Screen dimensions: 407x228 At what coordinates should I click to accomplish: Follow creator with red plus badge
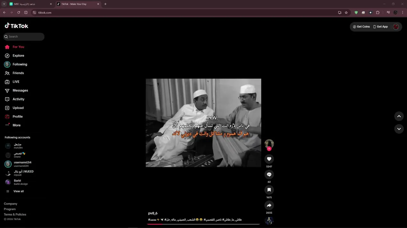pos(269,149)
